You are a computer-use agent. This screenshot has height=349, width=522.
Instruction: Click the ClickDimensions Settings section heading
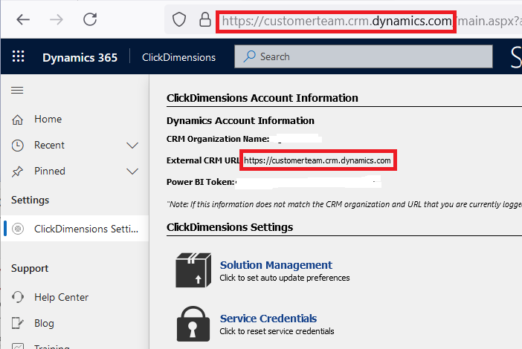point(230,227)
